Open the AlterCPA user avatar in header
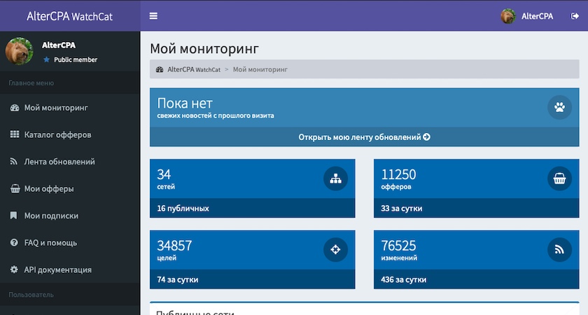Image resolution: width=588 pixels, height=315 pixels. point(507,16)
